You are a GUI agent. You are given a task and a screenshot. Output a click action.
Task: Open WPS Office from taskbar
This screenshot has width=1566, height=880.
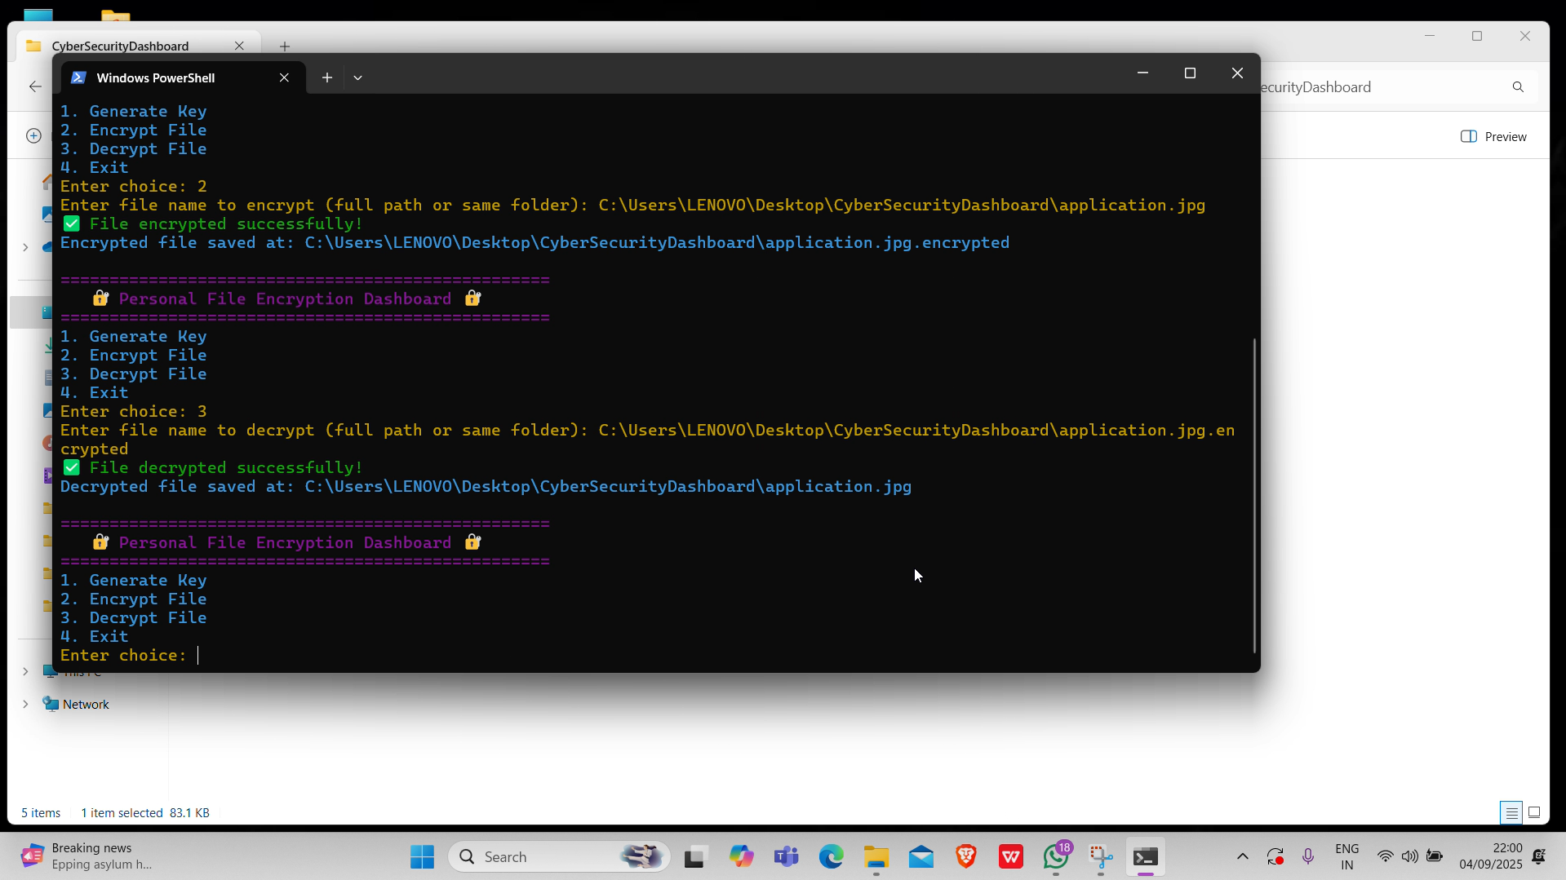point(1011,856)
